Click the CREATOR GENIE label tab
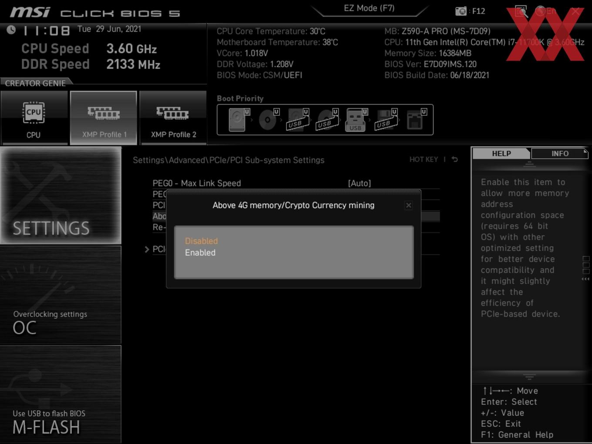The width and height of the screenshot is (592, 444). tap(36, 83)
